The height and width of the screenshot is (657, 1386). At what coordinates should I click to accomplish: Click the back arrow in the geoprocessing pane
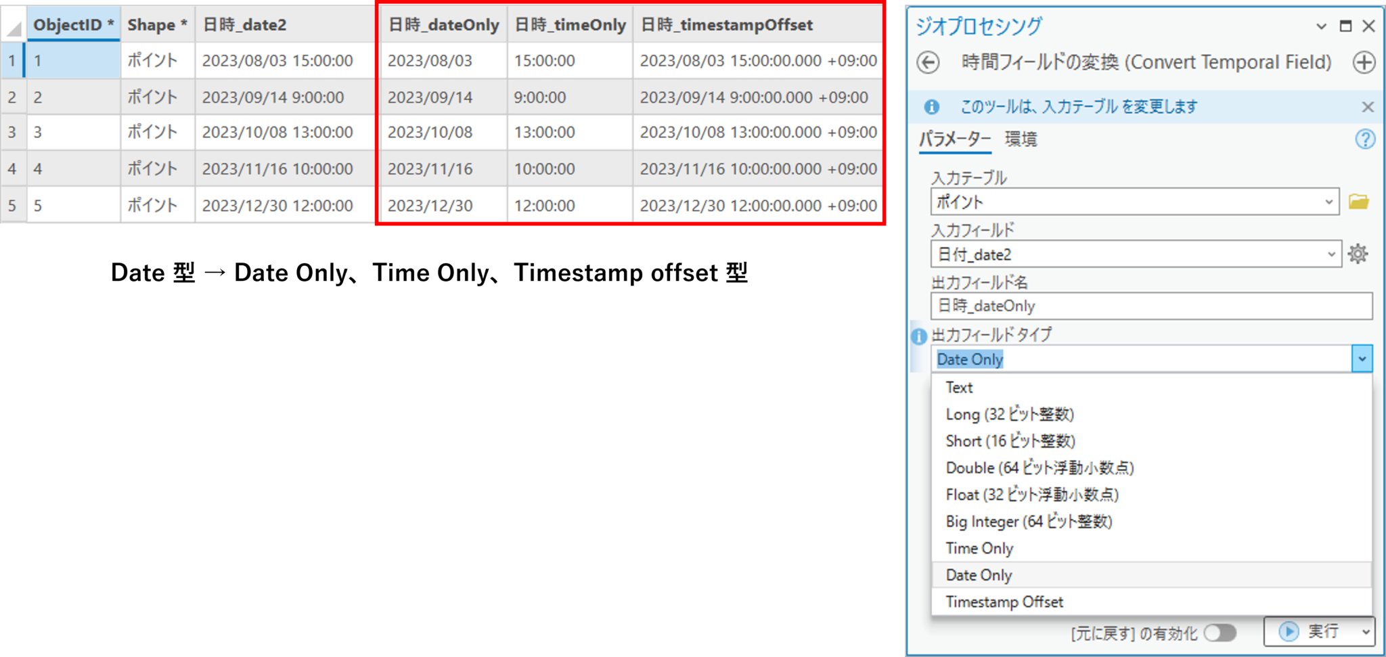pyautogui.click(x=929, y=62)
